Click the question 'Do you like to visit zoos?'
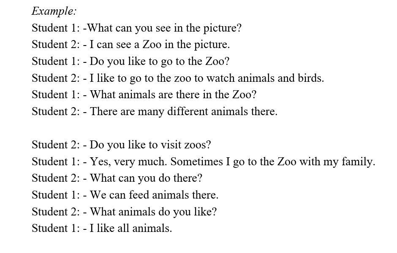 [x=150, y=145]
